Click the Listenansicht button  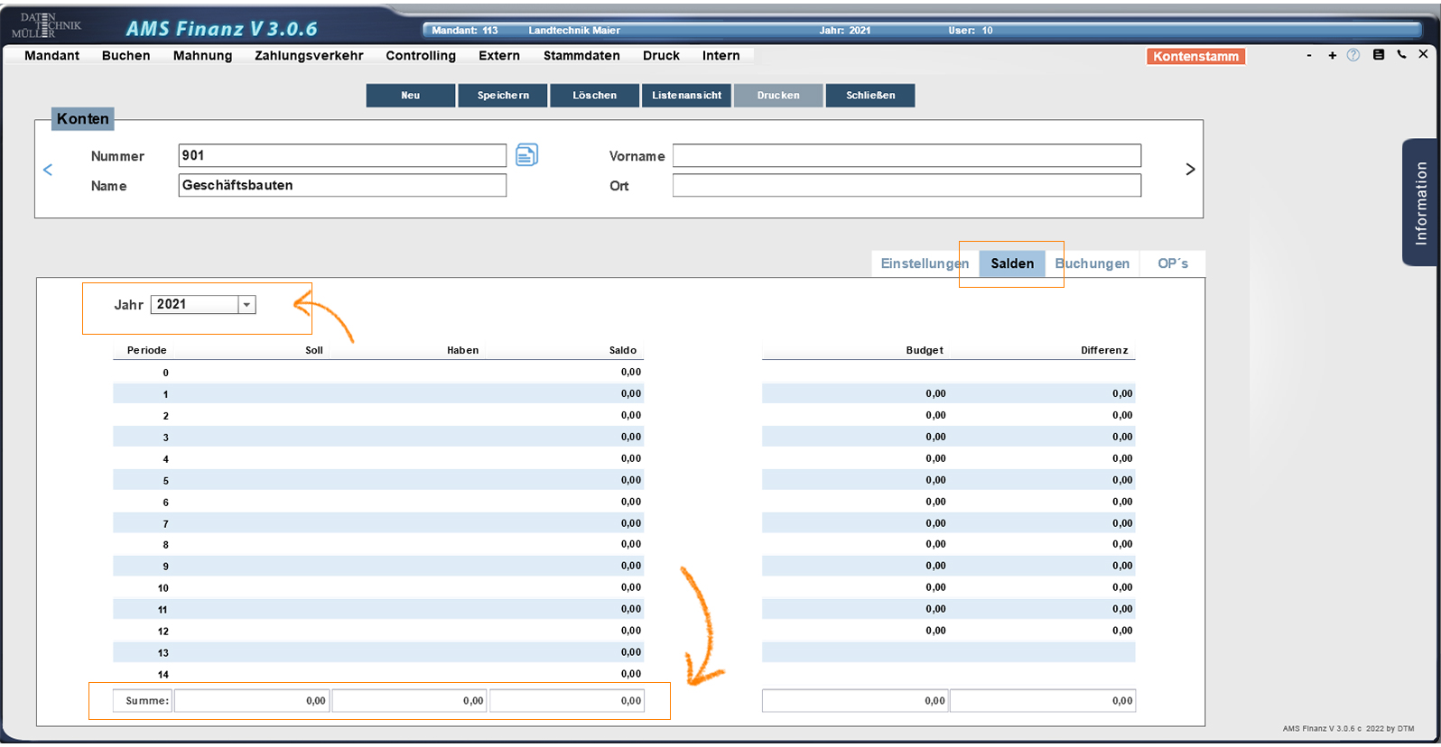tap(686, 96)
